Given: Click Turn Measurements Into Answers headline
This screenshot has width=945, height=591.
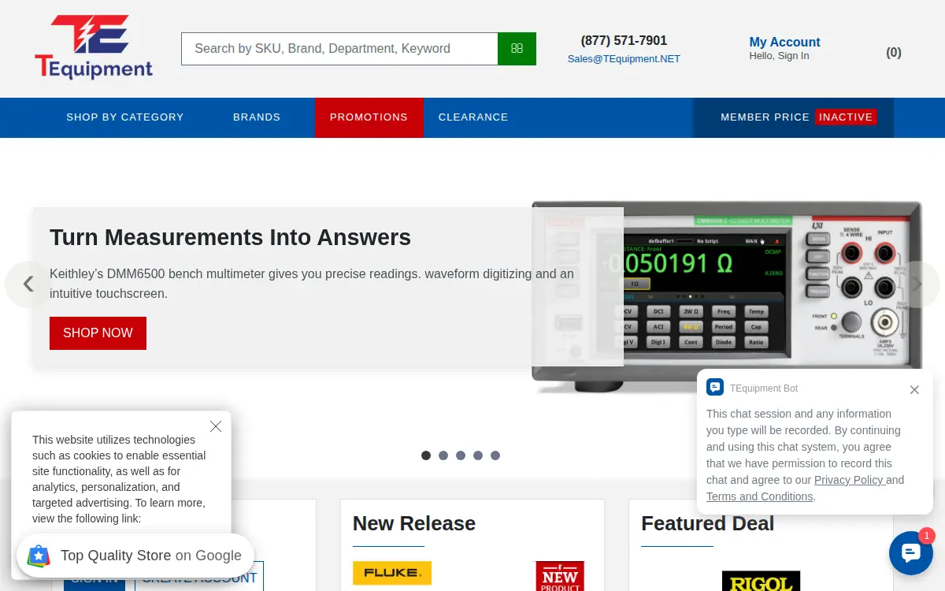Looking at the screenshot, I should point(231,237).
